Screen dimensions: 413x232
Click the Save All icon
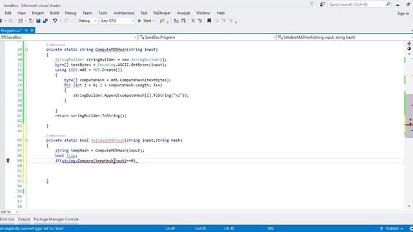tap(45, 21)
